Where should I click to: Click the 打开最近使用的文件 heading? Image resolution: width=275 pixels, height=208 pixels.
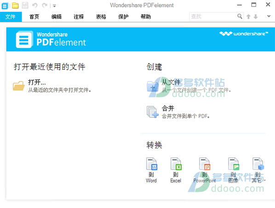point(50,67)
